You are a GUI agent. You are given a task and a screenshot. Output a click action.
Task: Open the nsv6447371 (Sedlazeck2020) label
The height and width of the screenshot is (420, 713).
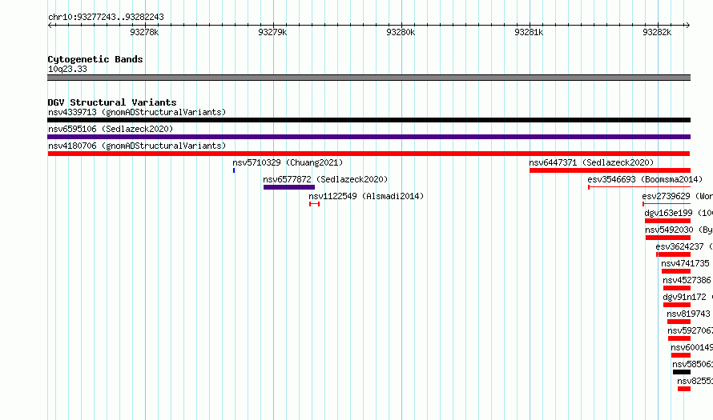591,162
